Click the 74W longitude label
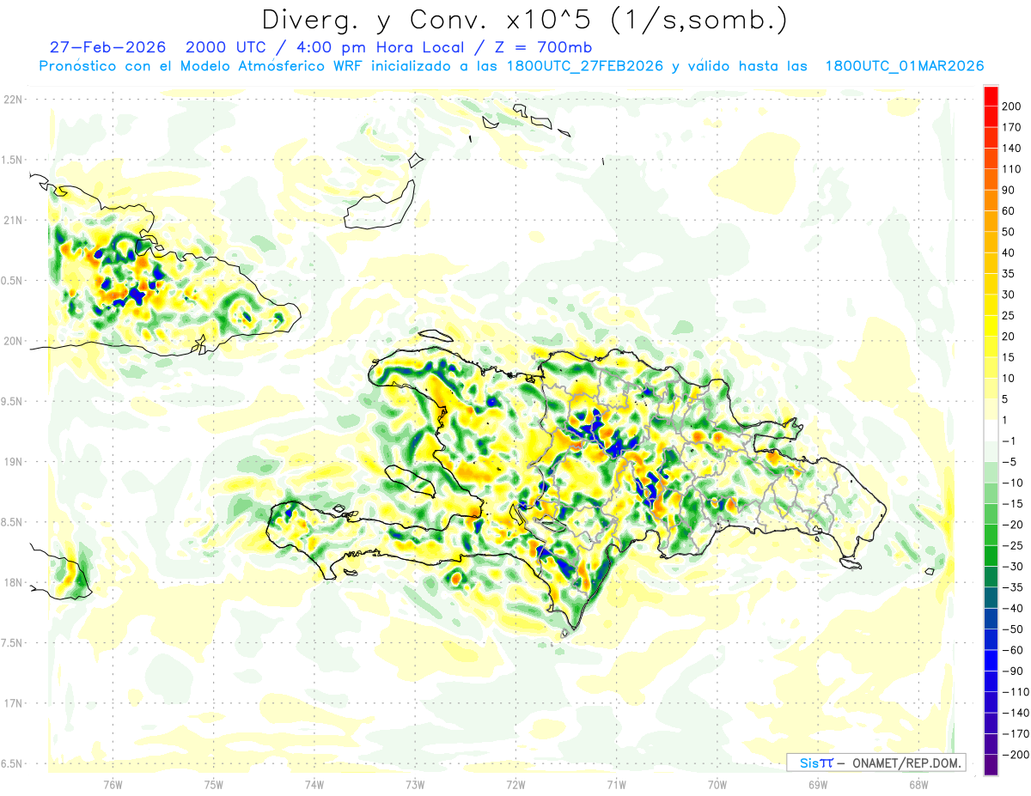This screenshot has height=796, width=1031. [314, 785]
